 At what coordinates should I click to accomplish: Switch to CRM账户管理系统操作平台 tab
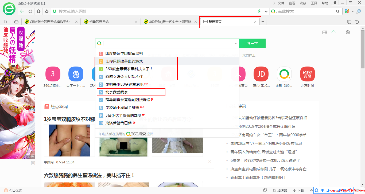pyautogui.click(x=51, y=22)
